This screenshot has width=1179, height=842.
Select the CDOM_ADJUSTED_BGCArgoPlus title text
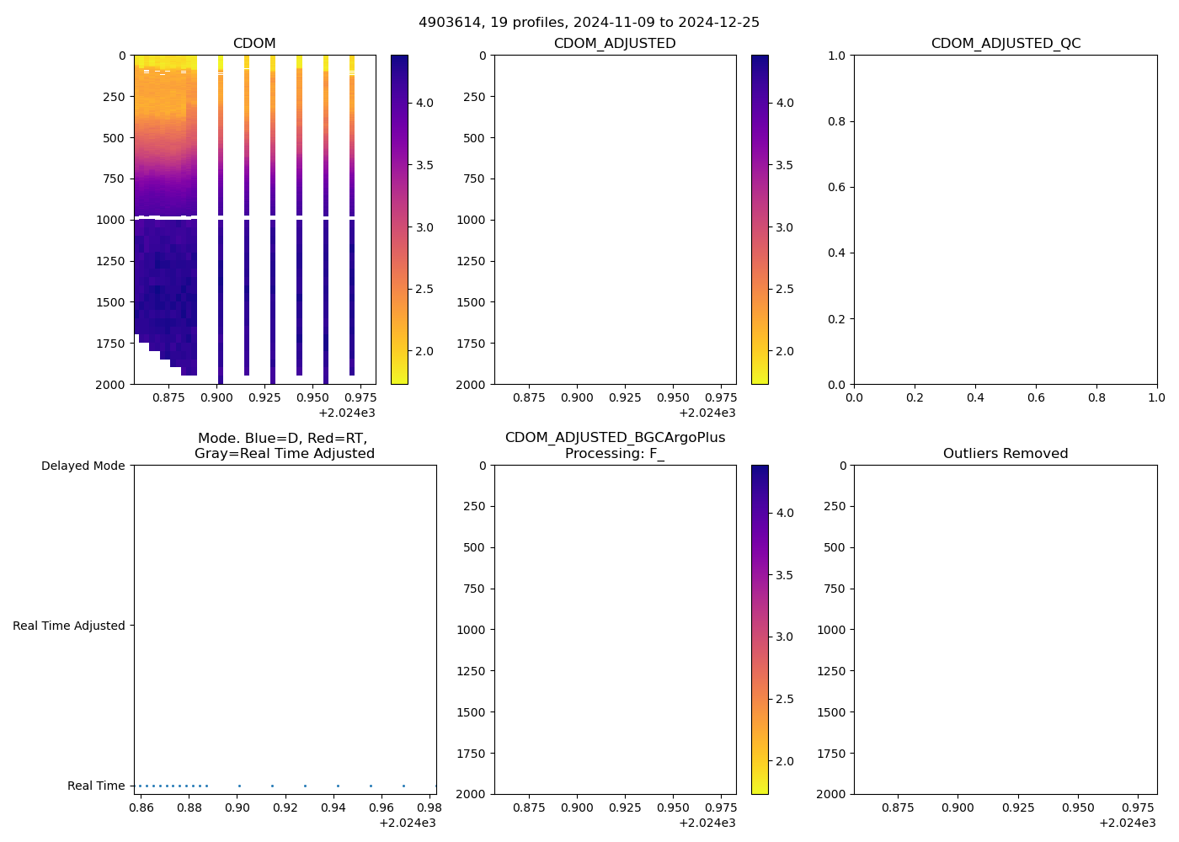point(615,438)
